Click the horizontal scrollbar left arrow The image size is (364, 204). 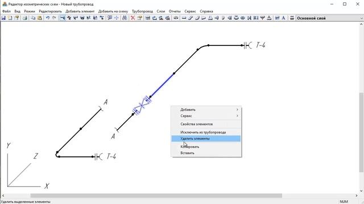pyautogui.click(x=3, y=195)
